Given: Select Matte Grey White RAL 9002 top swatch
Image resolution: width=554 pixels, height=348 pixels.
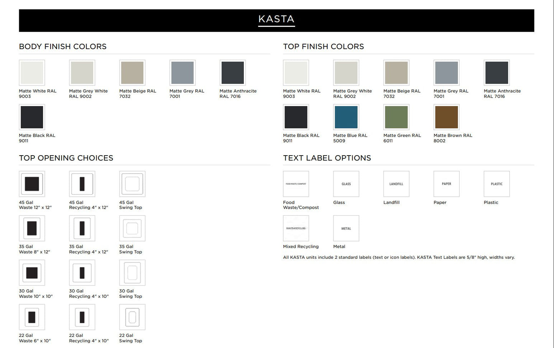Looking at the screenshot, I should pos(346,73).
